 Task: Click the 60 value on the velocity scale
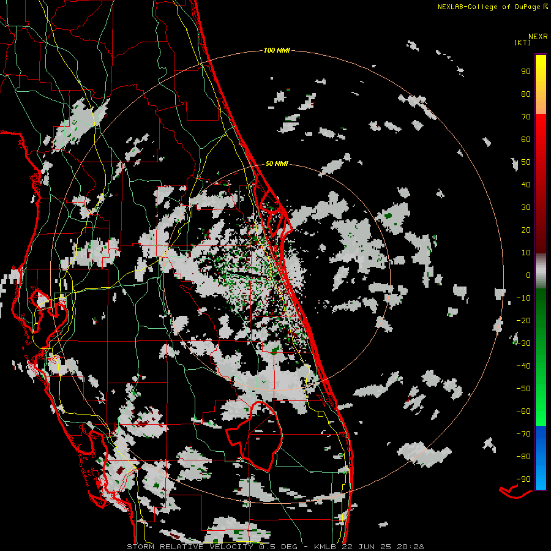coord(526,139)
